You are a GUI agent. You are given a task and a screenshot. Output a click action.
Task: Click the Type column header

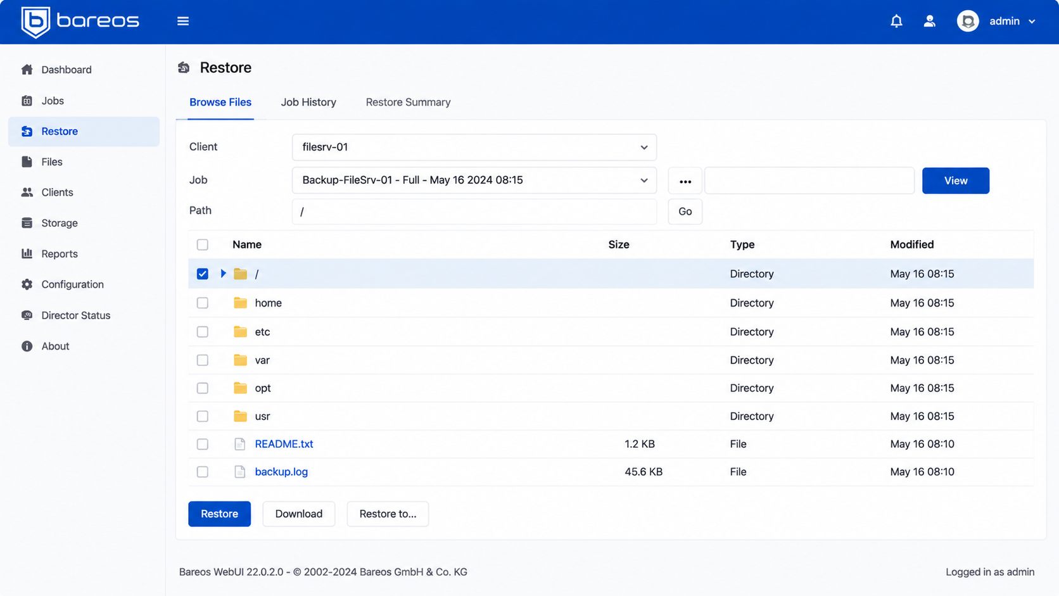742,244
